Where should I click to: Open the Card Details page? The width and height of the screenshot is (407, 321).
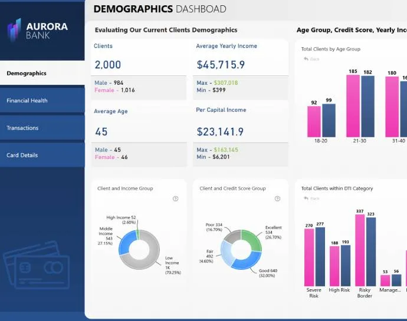pos(42,155)
